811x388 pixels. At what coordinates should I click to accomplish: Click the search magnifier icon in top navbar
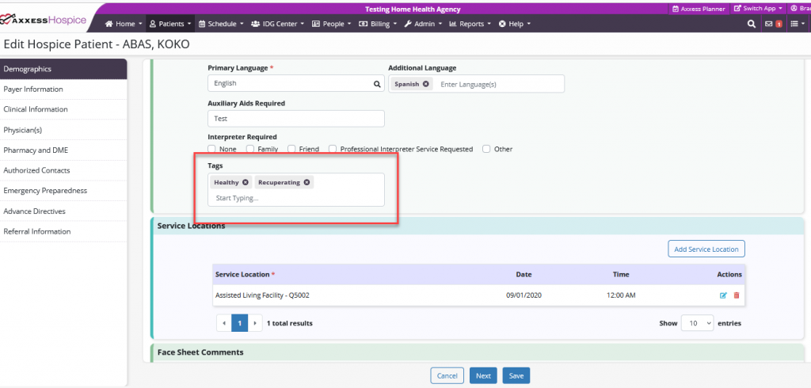click(x=752, y=24)
